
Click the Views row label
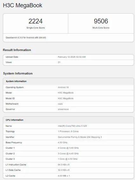click(x=9, y=62)
